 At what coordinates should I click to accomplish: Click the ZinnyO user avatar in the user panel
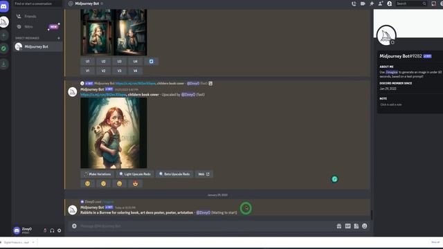(17, 230)
